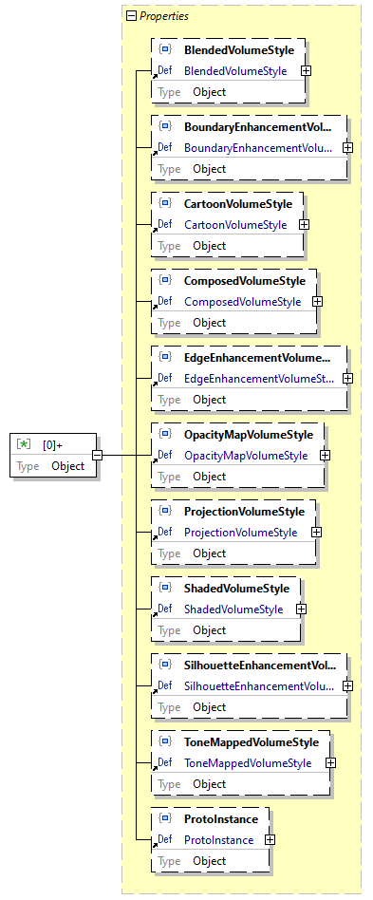
Task: Click Type Object row under BlendedVolumeStyle
Action: click(x=229, y=92)
